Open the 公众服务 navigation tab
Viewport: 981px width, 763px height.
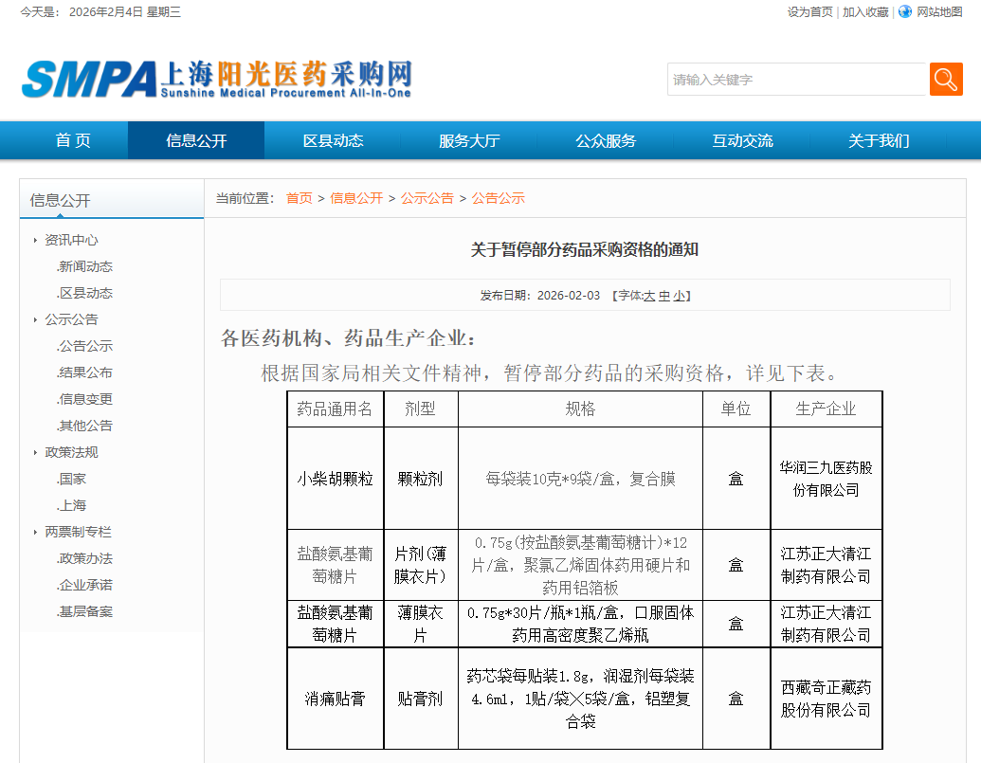tap(605, 140)
